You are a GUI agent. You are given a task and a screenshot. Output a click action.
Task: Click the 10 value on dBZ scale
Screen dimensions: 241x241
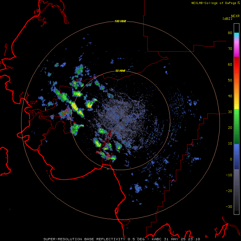coord(230,144)
